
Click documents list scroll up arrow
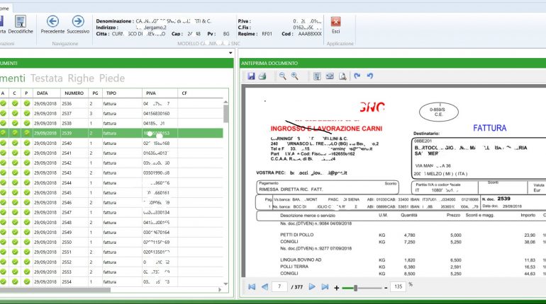pyautogui.click(x=225, y=102)
